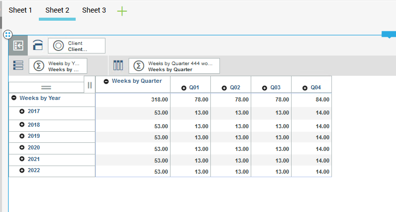Viewport: 396px width, 212px height.
Task: Collapse the Weeks by Year row header
Action: click(14, 98)
